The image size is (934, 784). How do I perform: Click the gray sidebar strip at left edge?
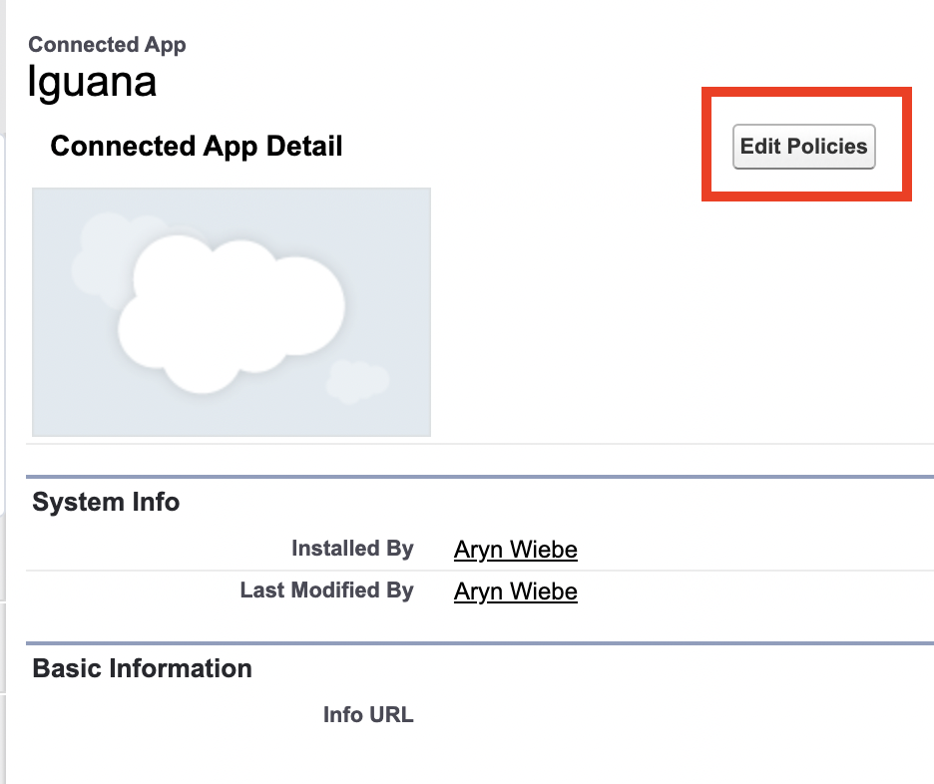click(x=3, y=399)
